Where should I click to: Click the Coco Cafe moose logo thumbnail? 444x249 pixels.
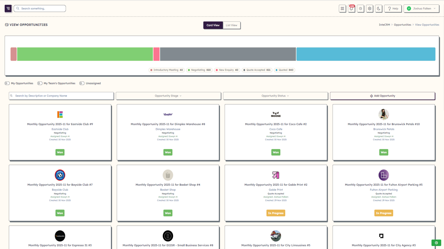click(x=276, y=114)
